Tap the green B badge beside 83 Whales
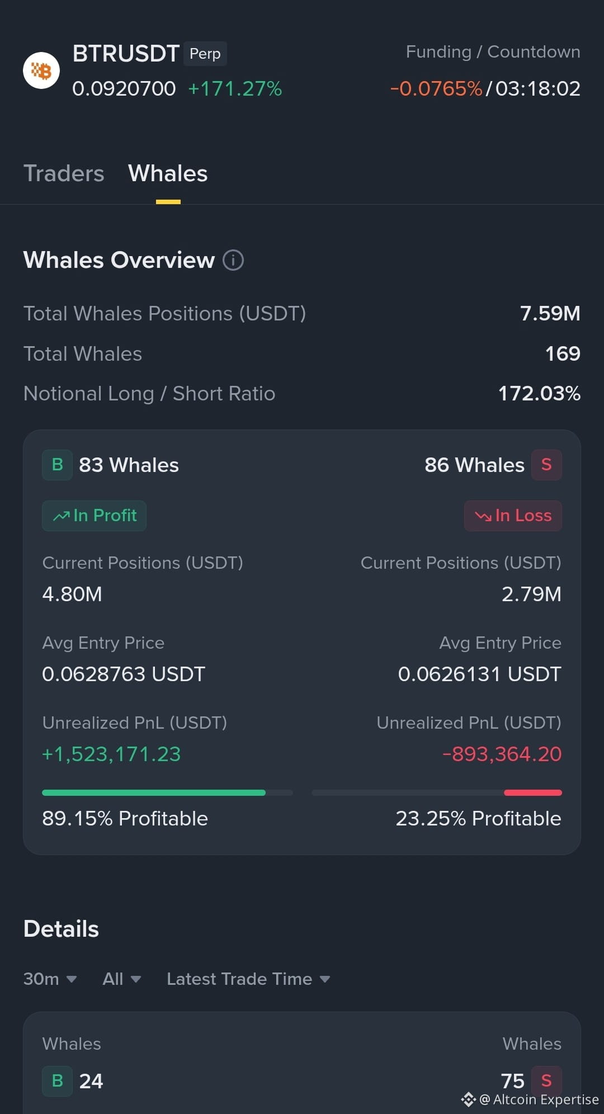This screenshot has height=1114, width=604. click(x=57, y=465)
